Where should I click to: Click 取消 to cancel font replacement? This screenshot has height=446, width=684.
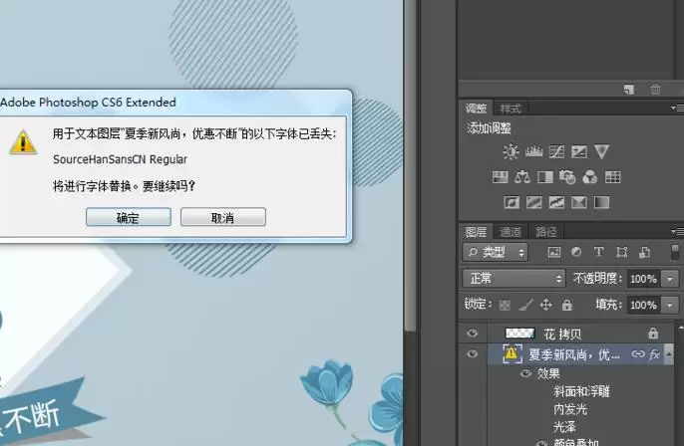pyautogui.click(x=223, y=217)
